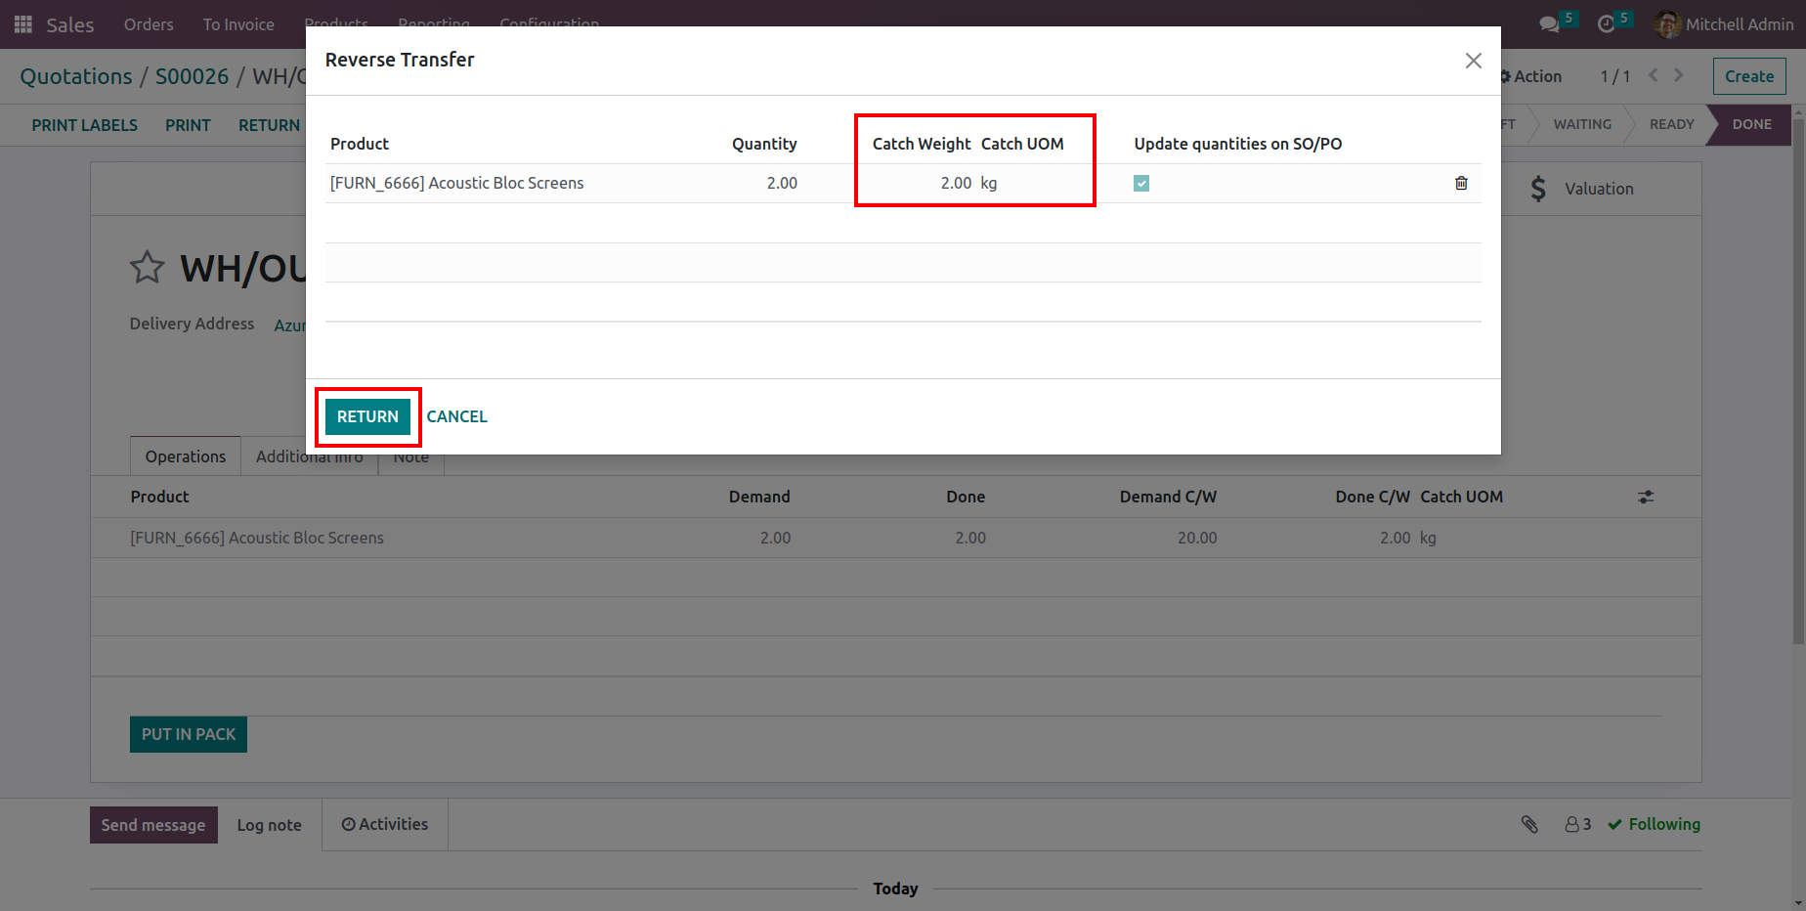Mark WH/OUT transfer as favorite star

point(148,267)
